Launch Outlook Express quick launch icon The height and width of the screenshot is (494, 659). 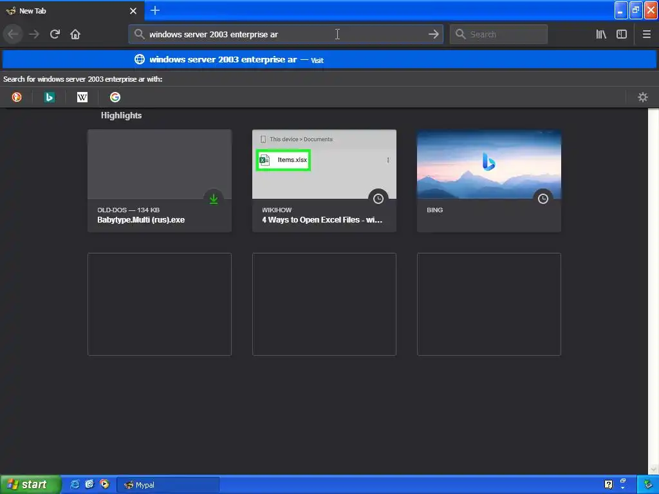tap(89, 484)
